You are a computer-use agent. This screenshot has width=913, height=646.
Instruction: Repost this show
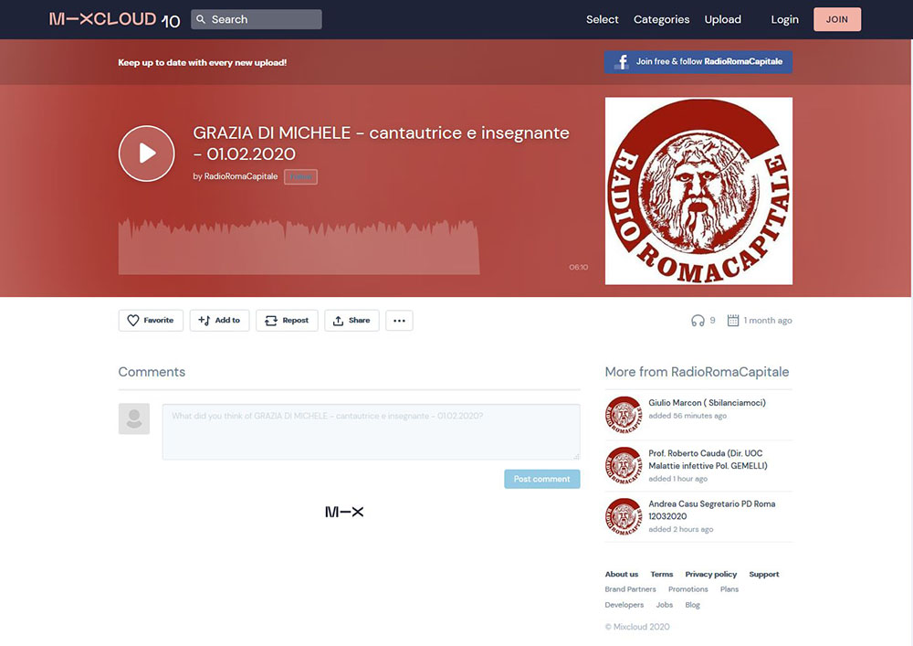[x=287, y=321]
